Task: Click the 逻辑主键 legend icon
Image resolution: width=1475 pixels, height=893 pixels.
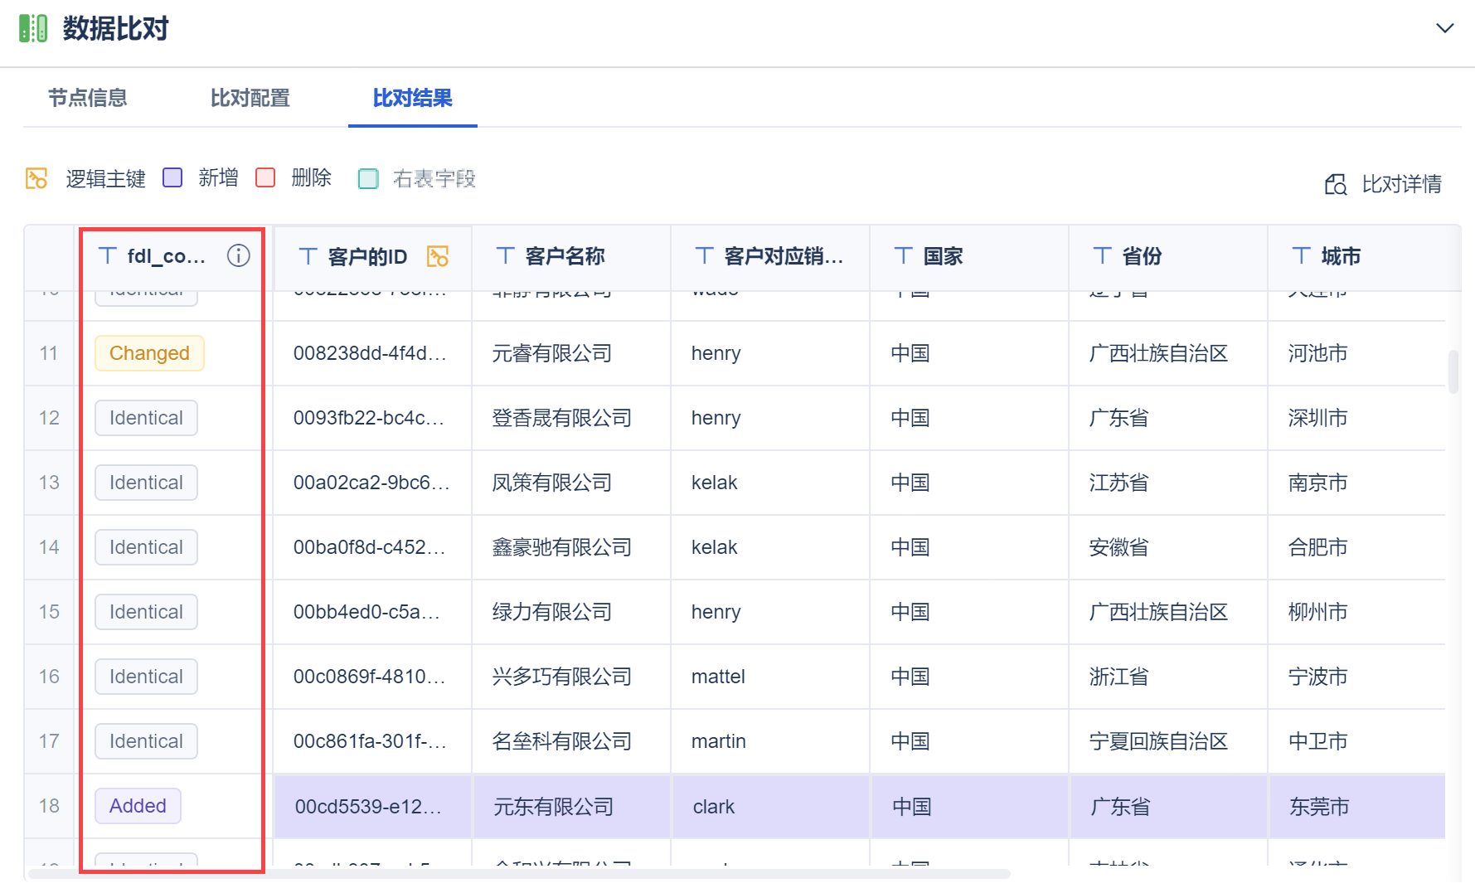Action: [x=36, y=178]
